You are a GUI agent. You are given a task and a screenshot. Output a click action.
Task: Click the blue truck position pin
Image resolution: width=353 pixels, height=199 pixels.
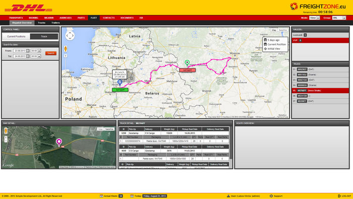point(120,83)
